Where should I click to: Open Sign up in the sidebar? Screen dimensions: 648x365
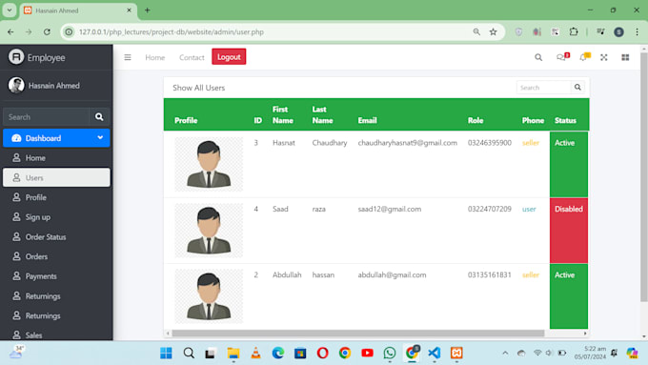tap(56, 217)
